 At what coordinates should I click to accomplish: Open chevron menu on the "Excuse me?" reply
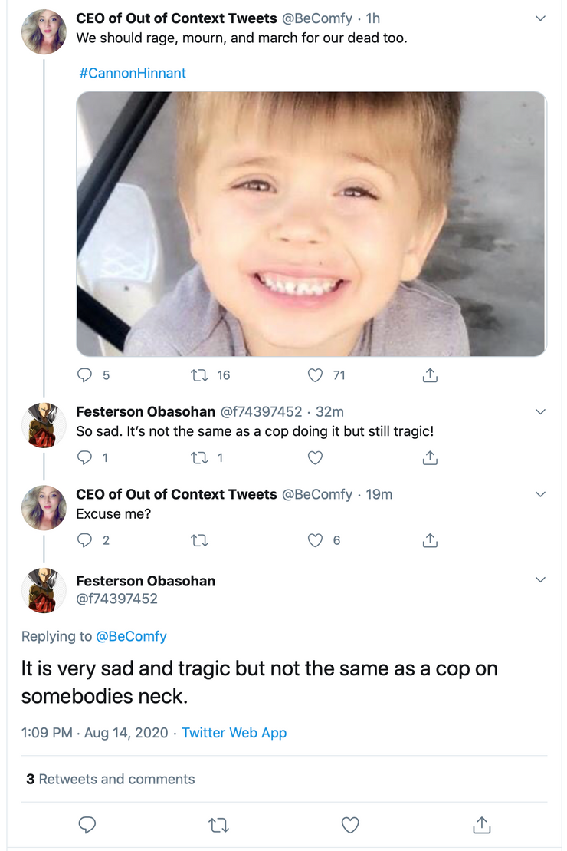pyautogui.click(x=540, y=495)
